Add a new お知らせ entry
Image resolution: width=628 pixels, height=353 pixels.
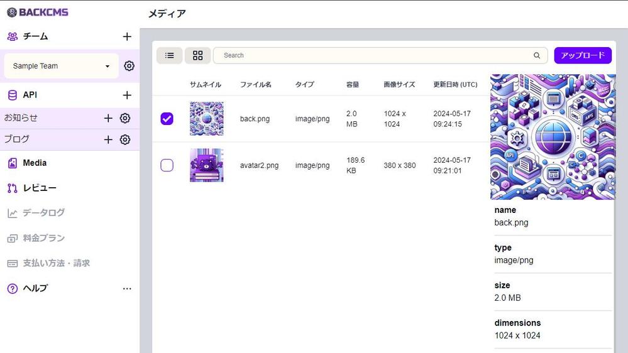[x=108, y=118]
